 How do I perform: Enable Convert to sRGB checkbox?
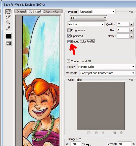(69, 61)
